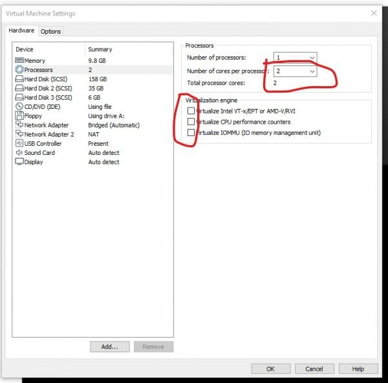388x383 pixels.
Task: Select the Network Adapter 2 label
Action: pyautogui.click(x=49, y=134)
